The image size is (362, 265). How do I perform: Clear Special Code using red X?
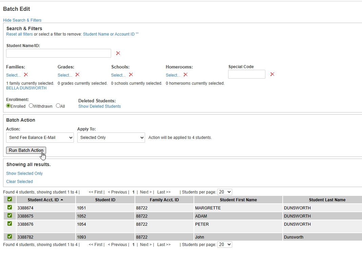(272, 74)
